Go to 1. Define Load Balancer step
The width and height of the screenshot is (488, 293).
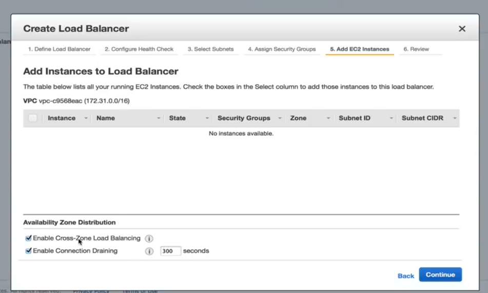(59, 49)
